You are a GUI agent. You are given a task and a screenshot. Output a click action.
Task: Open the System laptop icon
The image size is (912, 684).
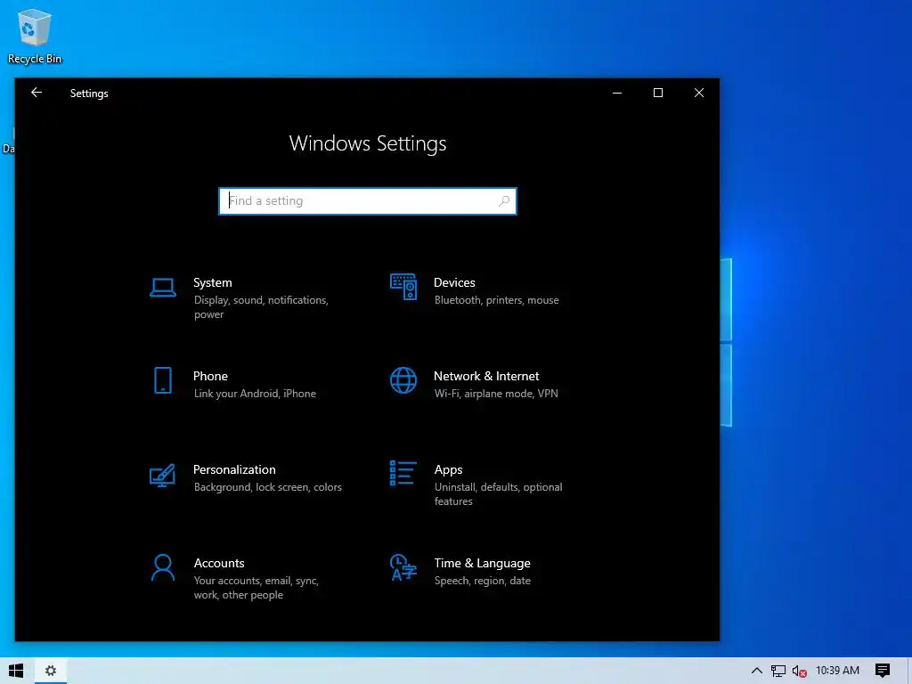click(162, 288)
